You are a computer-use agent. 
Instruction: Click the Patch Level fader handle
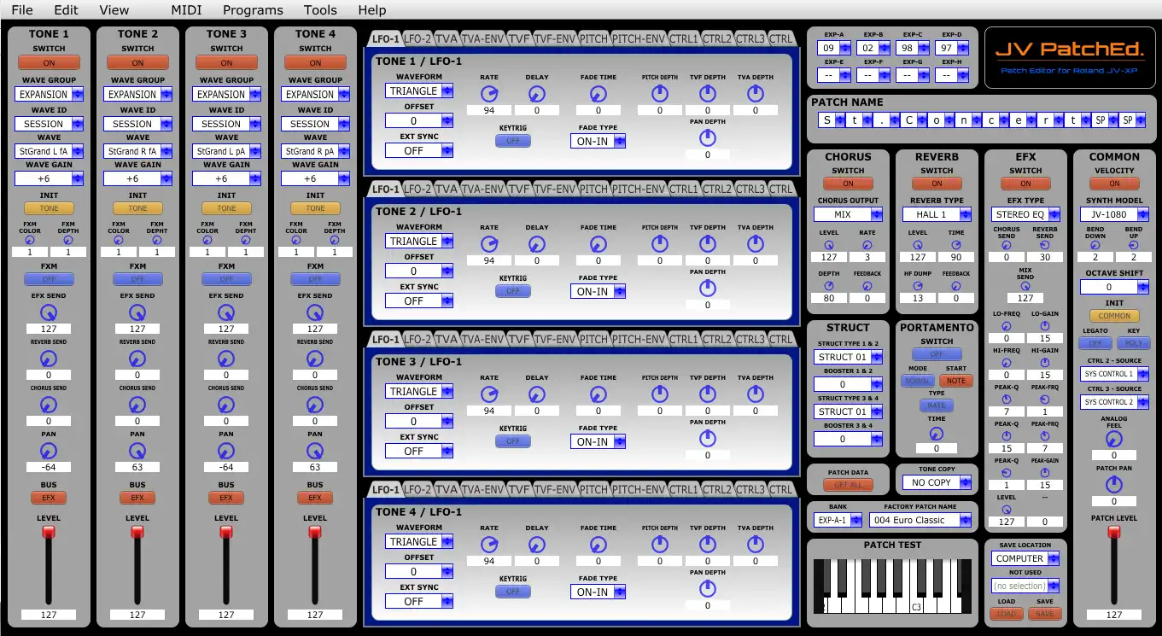(x=1114, y=532)
